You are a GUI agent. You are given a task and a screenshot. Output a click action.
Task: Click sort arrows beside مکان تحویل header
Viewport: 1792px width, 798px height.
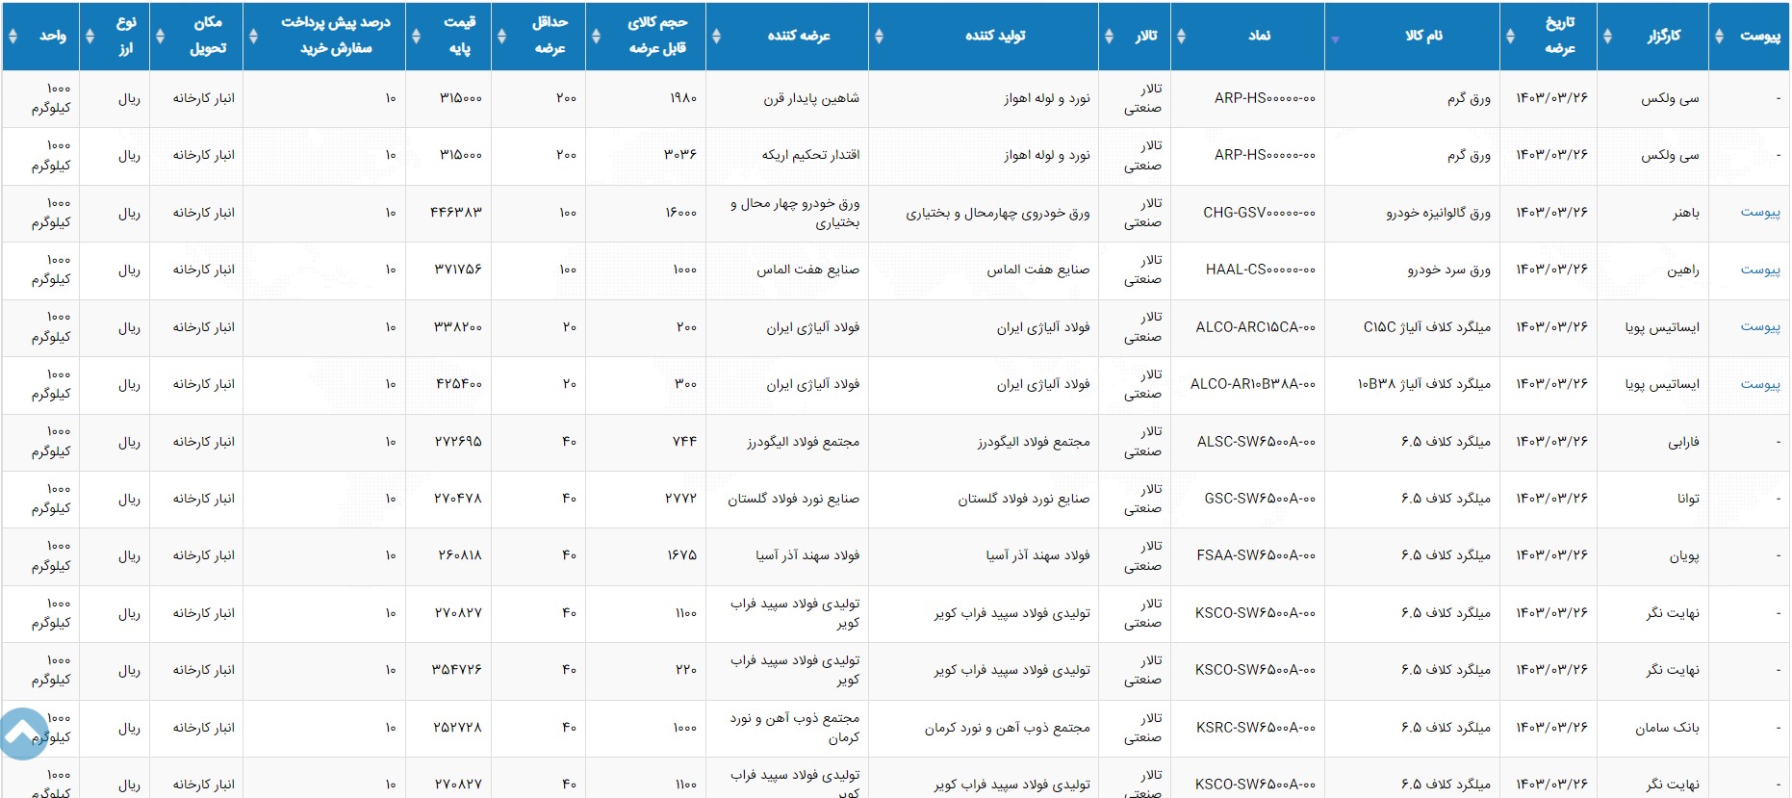click(160, 36)
